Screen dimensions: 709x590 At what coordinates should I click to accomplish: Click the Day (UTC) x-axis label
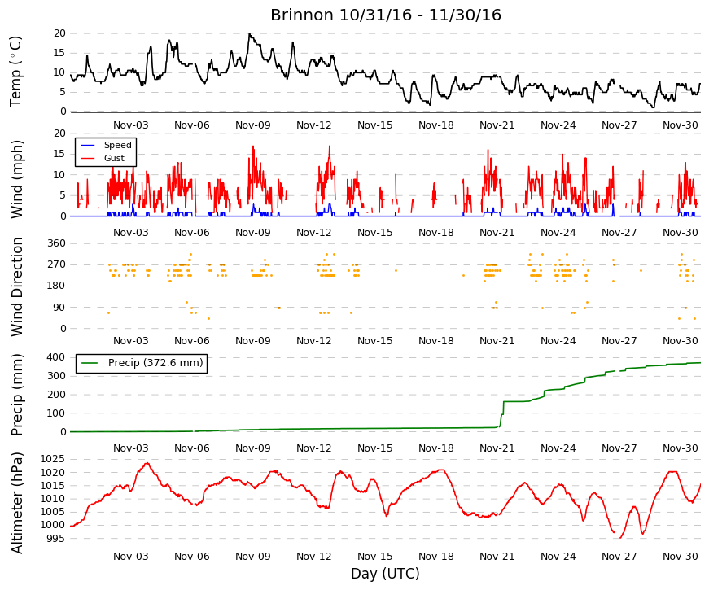385,574
